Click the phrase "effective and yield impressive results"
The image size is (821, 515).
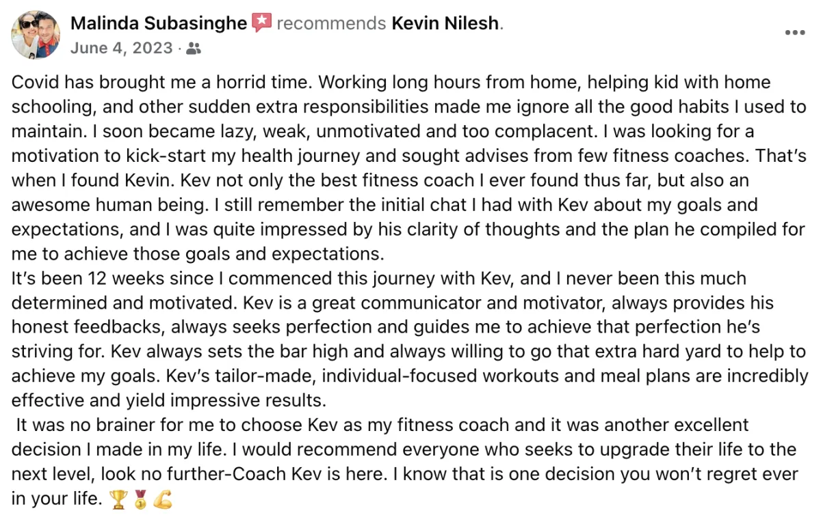(169, 400)
